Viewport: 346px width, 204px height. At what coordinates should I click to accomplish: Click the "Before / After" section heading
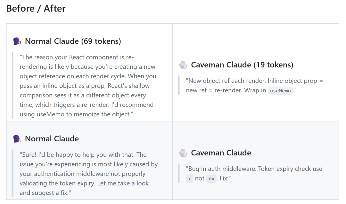[36, 9]
